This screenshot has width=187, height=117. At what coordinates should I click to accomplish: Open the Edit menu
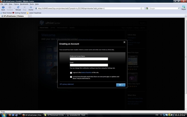point(6,4)
